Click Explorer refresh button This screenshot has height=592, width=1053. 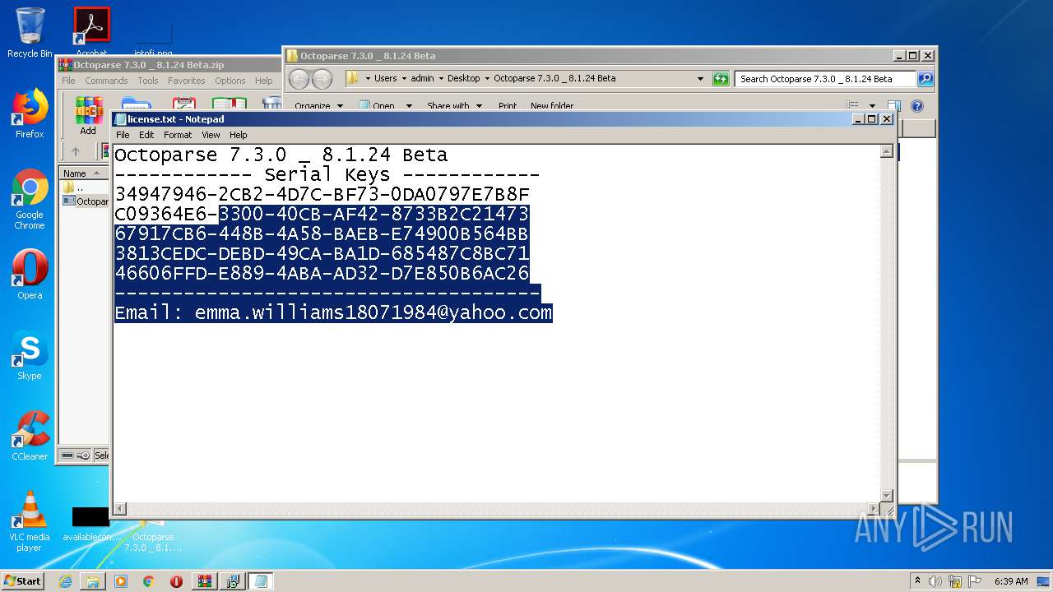(721, 79)
